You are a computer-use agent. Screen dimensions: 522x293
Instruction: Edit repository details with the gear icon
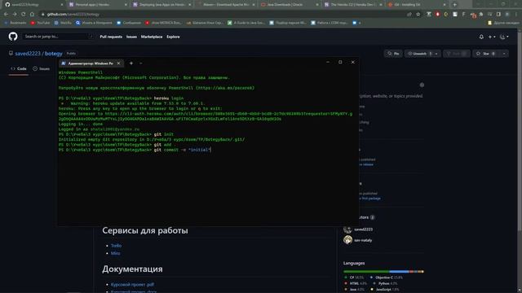click(x=422, y=85)
